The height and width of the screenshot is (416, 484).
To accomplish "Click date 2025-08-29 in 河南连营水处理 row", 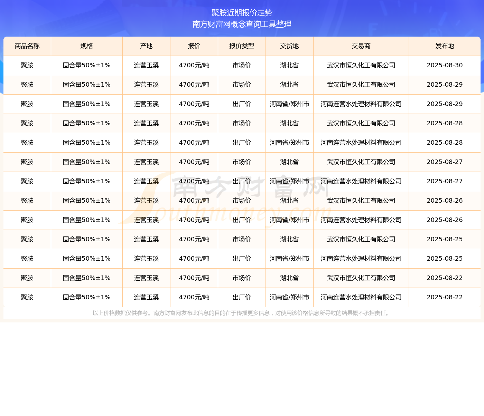I will (x=445, y=104).
